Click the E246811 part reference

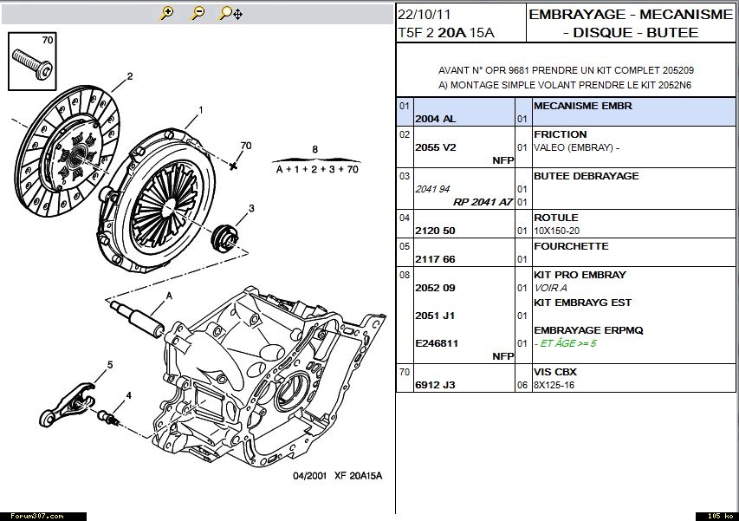(437, 343)
